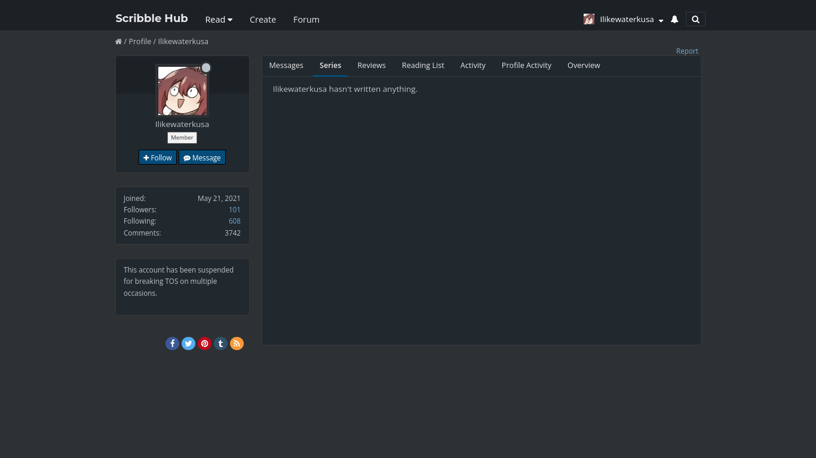Switch to the Messages tab

[286, 66]
